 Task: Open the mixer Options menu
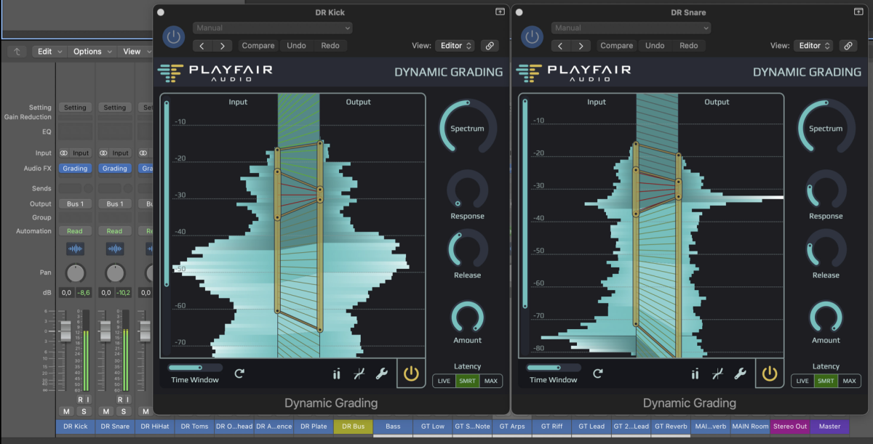(92, 52)
